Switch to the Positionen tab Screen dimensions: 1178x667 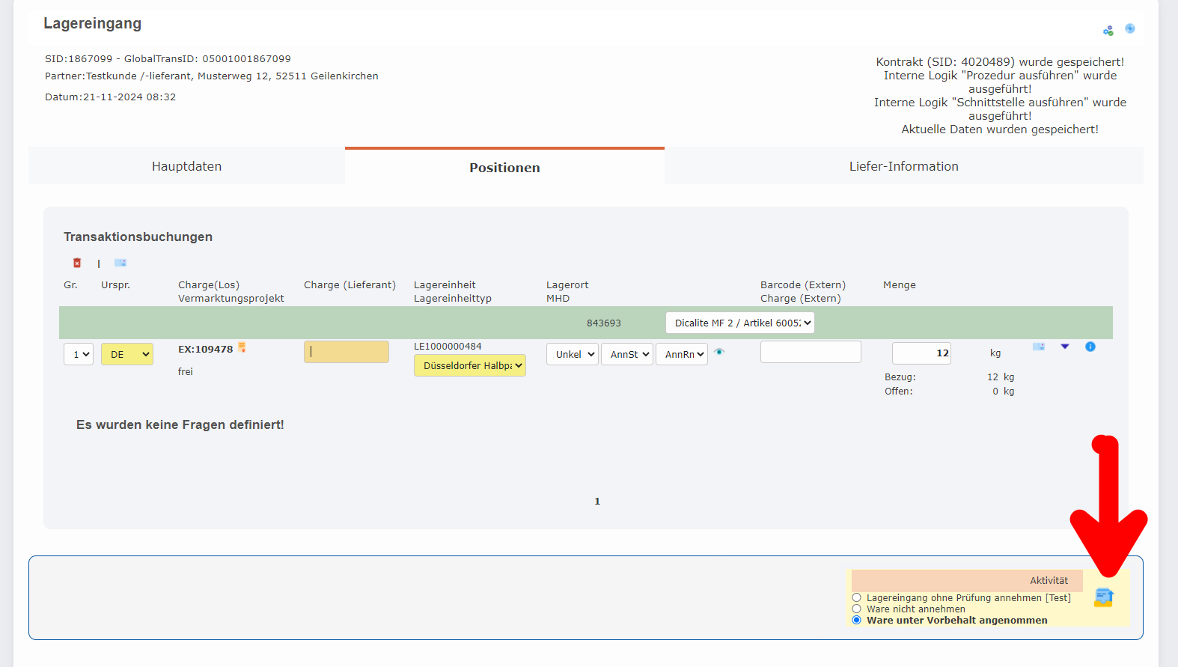504,167
